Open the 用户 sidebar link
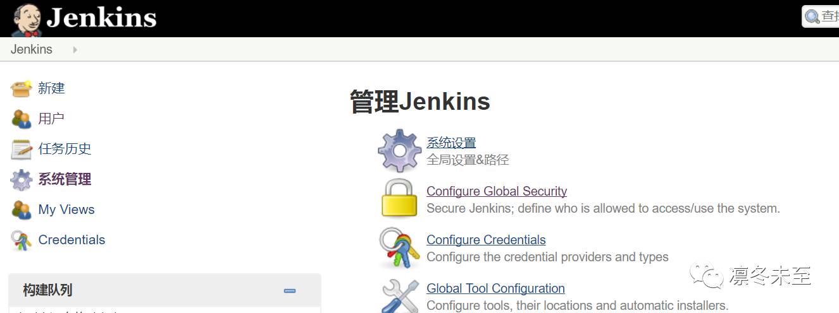 (x=51, y=119)
